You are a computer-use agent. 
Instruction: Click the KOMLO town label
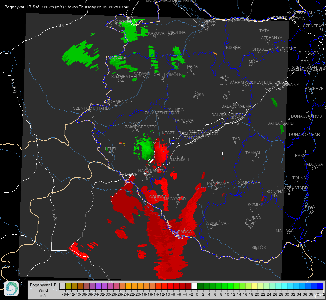coord(255,205)
